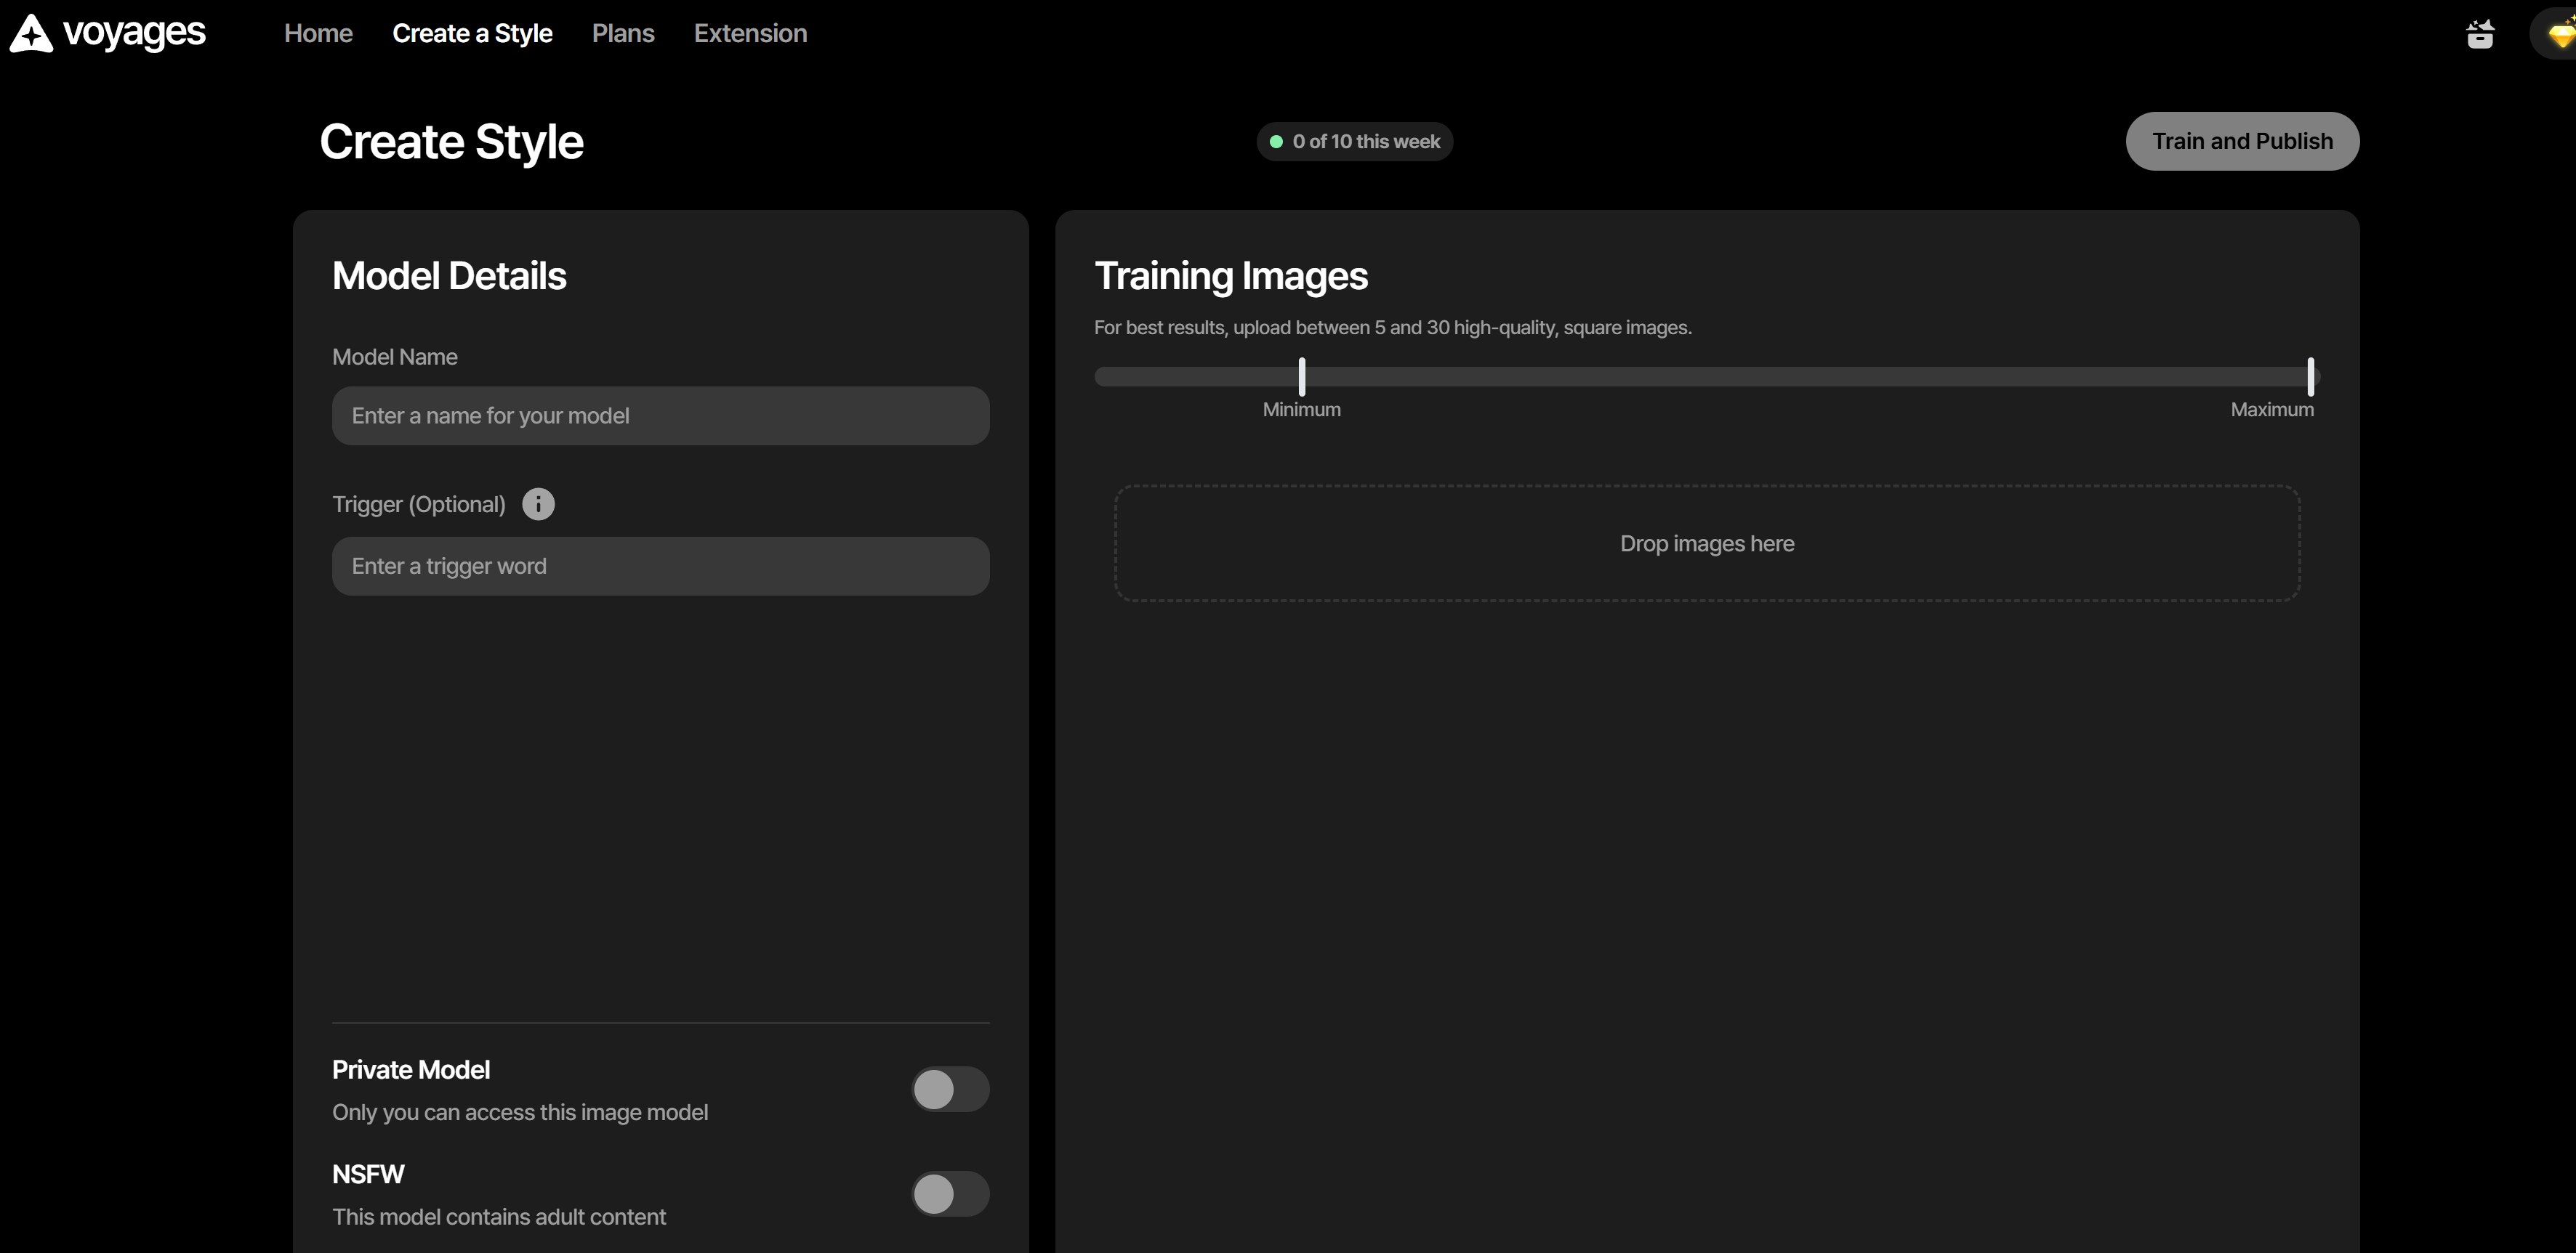Click the Voyages triangle logo icon
Image resolution: width=2576 pixels, height=1253 pixels.
pos(31,33)
